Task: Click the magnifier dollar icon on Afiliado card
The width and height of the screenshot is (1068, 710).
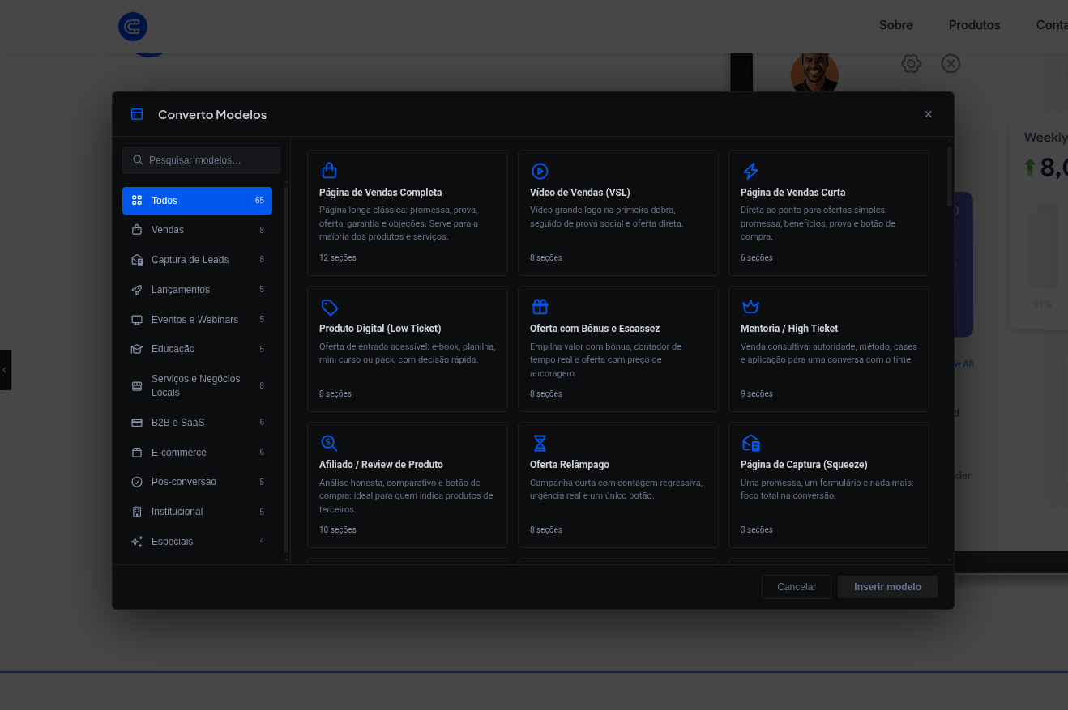Action: pyautogui.click(x=329, y=443)
